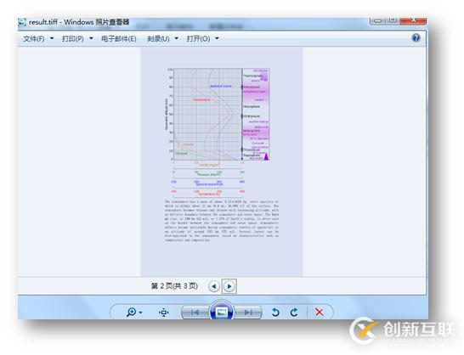Expand the dropdown arrow next to 打印(P)

(x=91, y=38)
